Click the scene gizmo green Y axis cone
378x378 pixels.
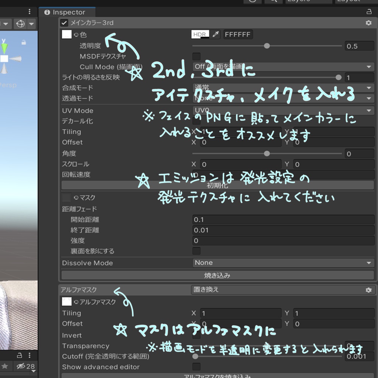(4, 48)
